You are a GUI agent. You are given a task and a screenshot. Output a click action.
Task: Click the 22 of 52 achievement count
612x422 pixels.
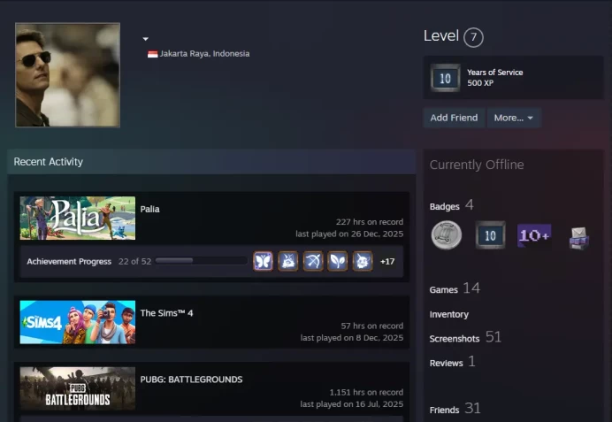[x=134, y=262]
